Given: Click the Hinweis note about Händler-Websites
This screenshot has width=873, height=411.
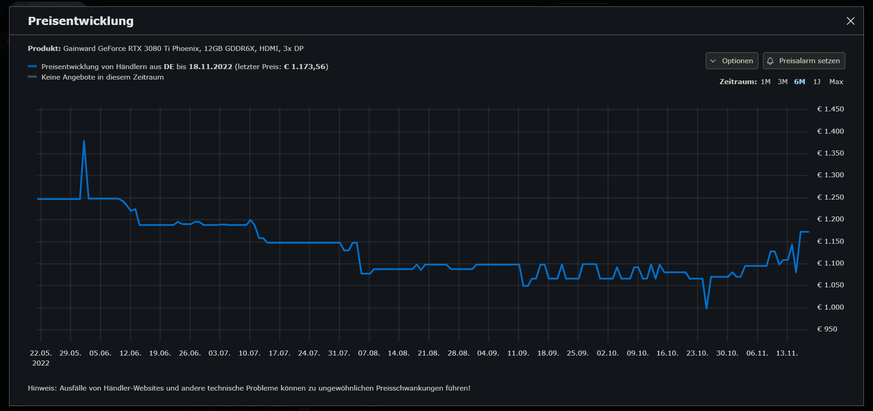Looking at the screenshot, I should [249, 388].
